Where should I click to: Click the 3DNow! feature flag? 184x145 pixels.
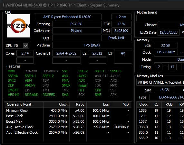(31, 71)
